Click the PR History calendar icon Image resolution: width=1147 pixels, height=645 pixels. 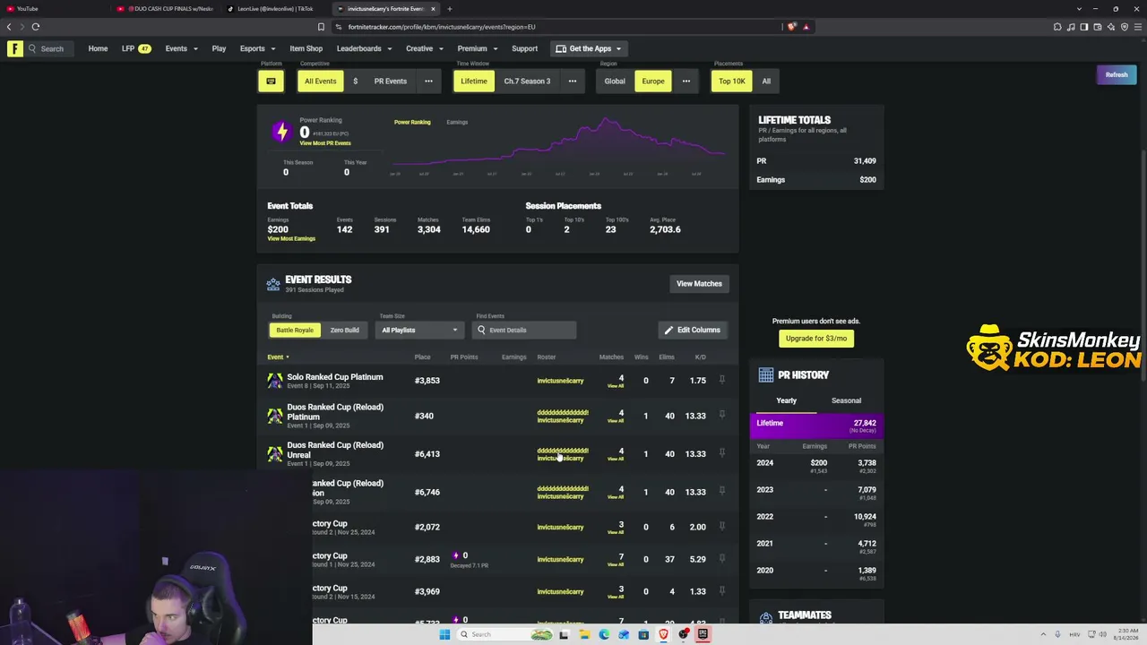(766, 375)
